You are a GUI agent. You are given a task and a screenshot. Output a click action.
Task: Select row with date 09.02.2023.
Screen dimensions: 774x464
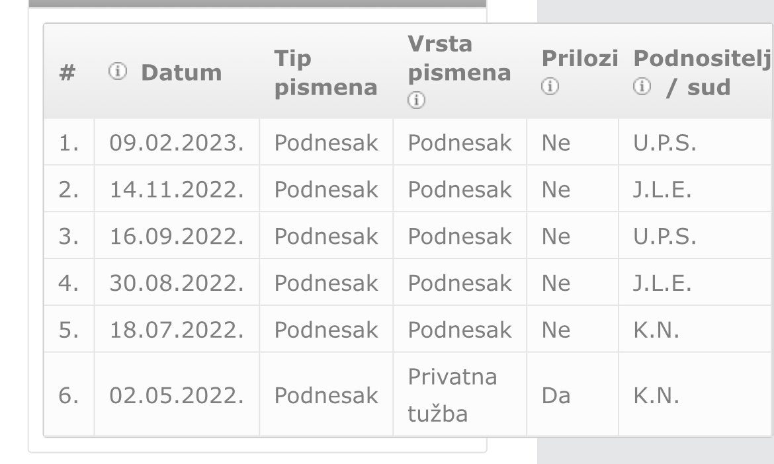point(408,143)
